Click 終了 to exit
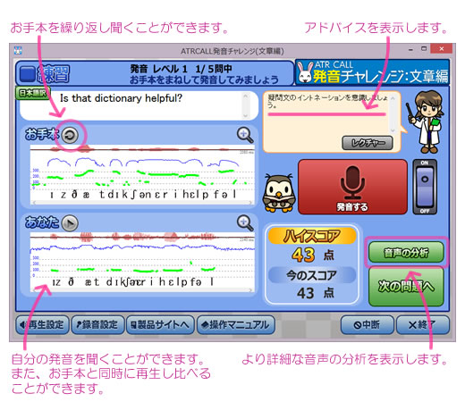 tap(423, 324)
